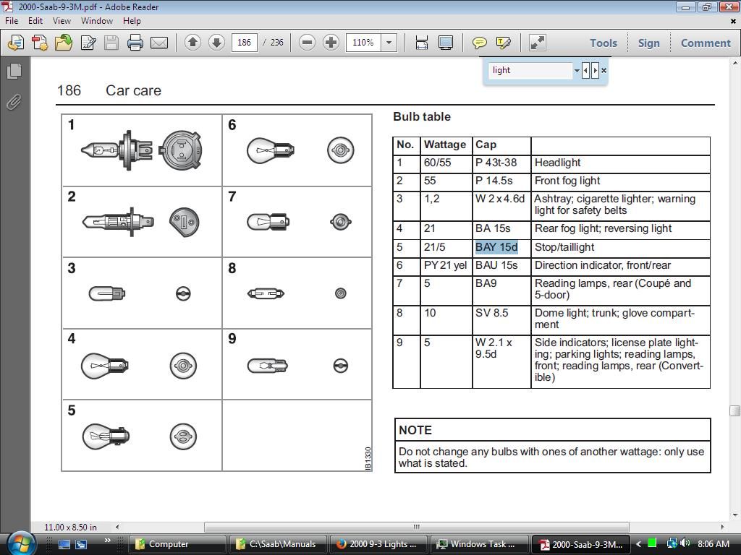Open the Tools pane

pyautogui.click(x=603, y=43)
